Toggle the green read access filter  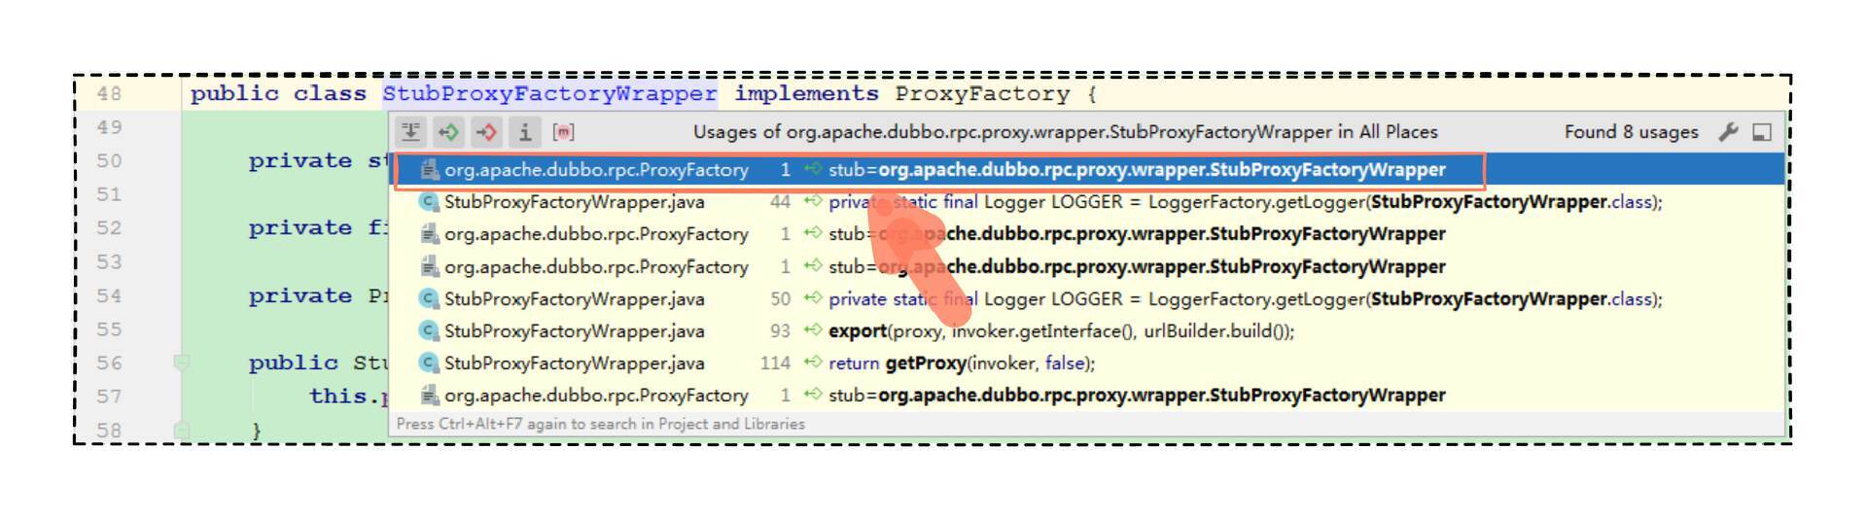[x=448, y=131]
